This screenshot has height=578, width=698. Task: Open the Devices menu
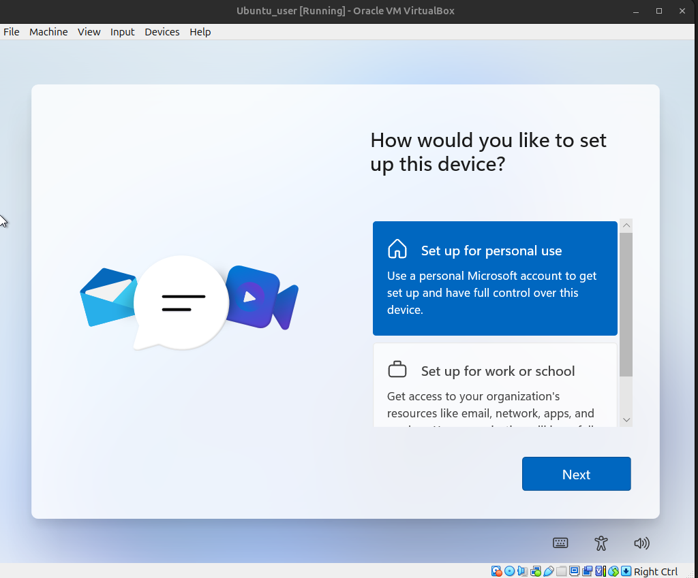(x=162, y=32)
